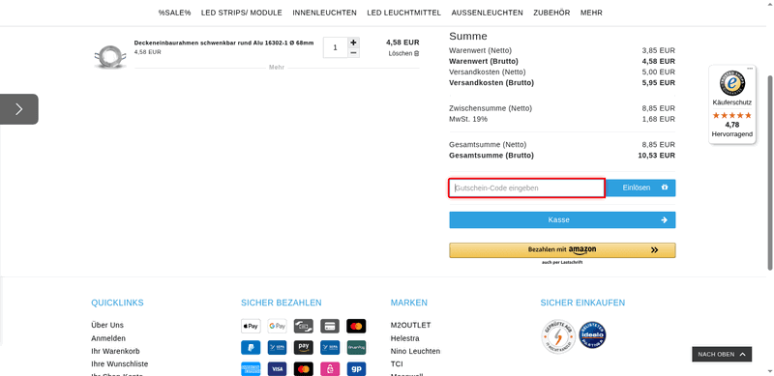Click the SEPA icon next to PayPal

pyautogui.click(x=278, y=347)
